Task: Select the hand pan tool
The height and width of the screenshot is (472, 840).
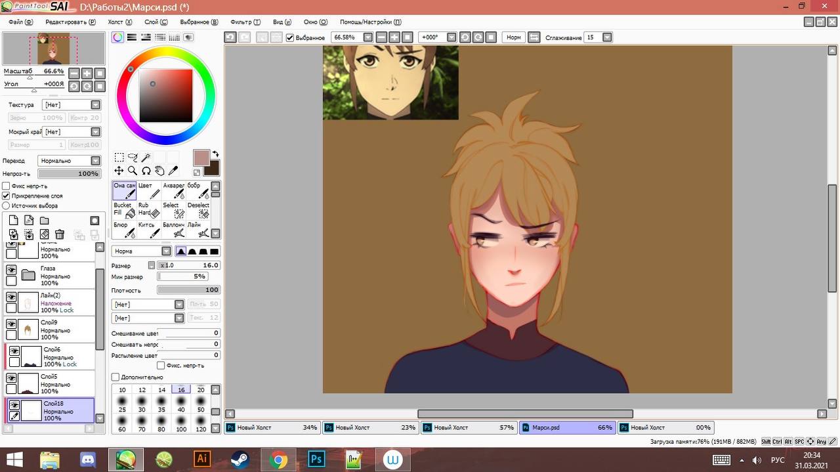Action: (159, 171)
